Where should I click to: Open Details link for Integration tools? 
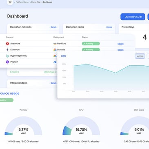tap(53, 83)
